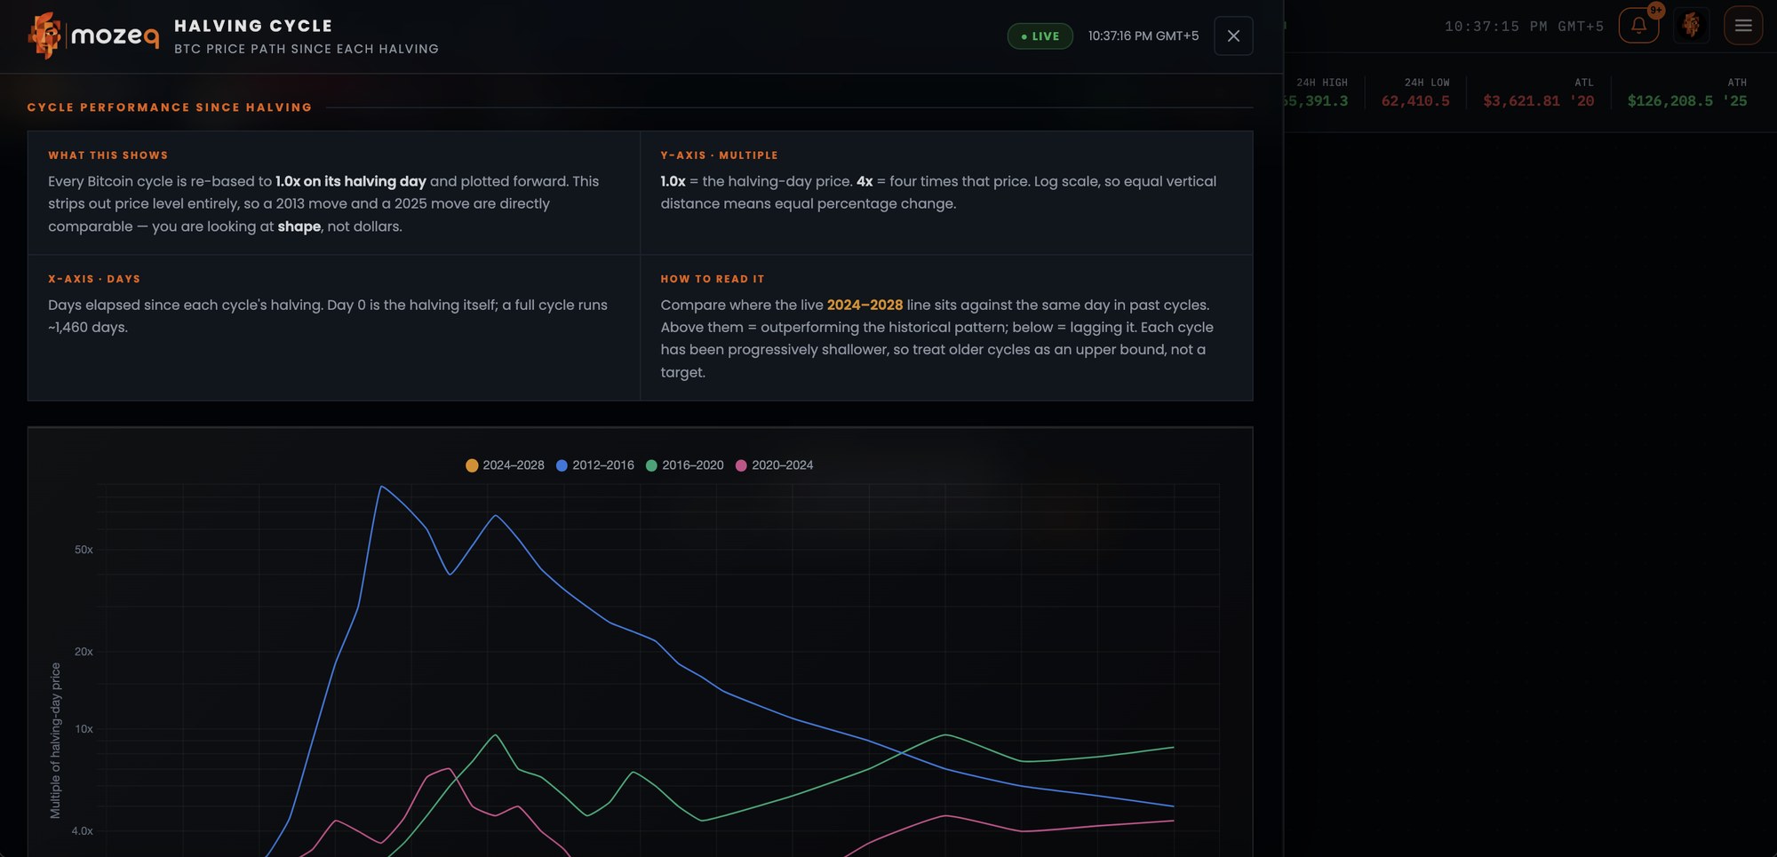Click the "WHAT THIS SHOWS" card heading
1777x857 pixels.
pos(108,155)
